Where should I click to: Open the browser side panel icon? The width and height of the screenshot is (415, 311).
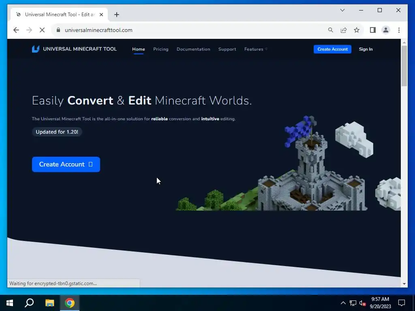[x=373, y=30]
